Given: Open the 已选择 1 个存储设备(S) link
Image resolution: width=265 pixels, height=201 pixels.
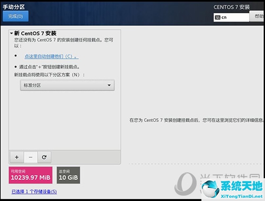Looking at the screenshot, I should click(34, 191).
